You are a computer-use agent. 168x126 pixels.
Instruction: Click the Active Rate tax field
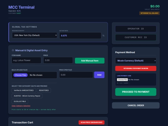pyautogui.click(x=80, y=35)
